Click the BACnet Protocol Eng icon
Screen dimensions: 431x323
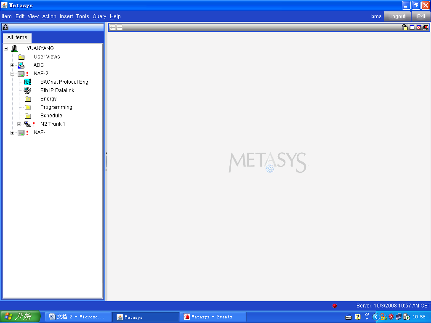[27, 82]
